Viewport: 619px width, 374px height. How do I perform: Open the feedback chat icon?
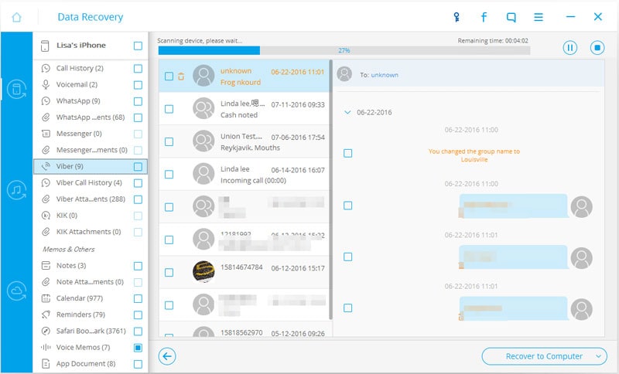pyautogui.click(x=511, y=17)
